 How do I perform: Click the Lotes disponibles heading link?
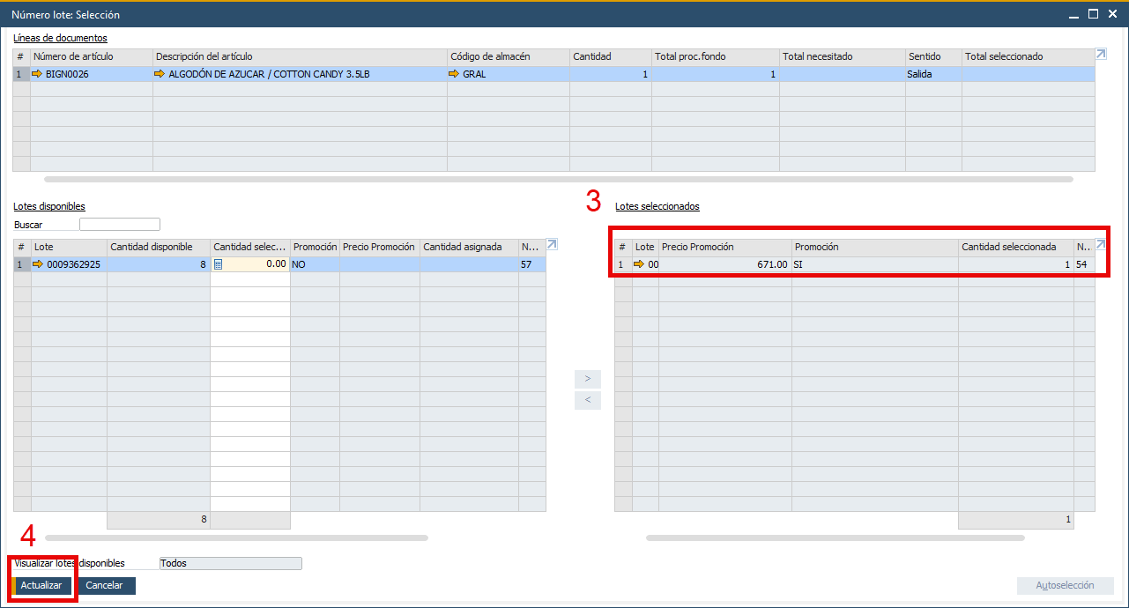click(x=49, y=206)
